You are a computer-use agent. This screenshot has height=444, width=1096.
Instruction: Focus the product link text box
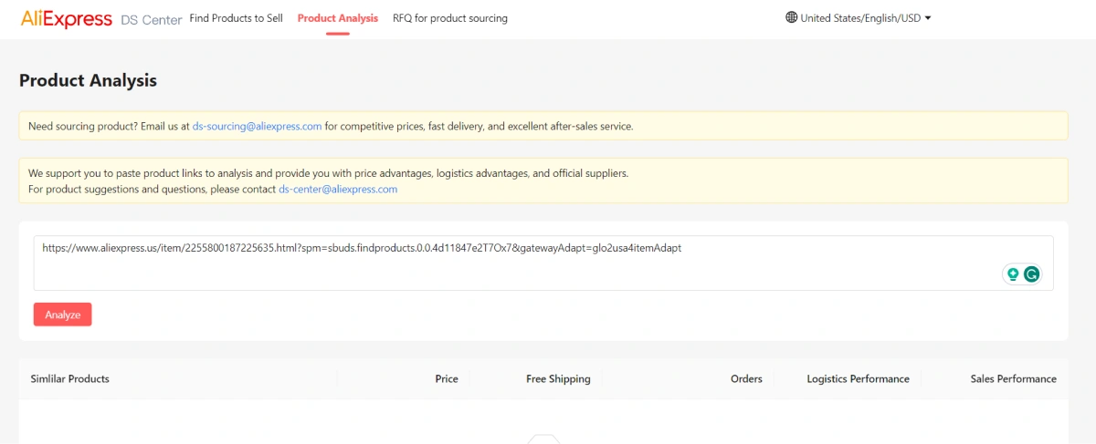point(543,263)
